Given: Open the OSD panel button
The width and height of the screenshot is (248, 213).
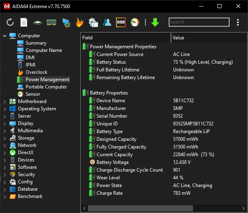Looking at the screenshot, I should [x=121, y=22].
